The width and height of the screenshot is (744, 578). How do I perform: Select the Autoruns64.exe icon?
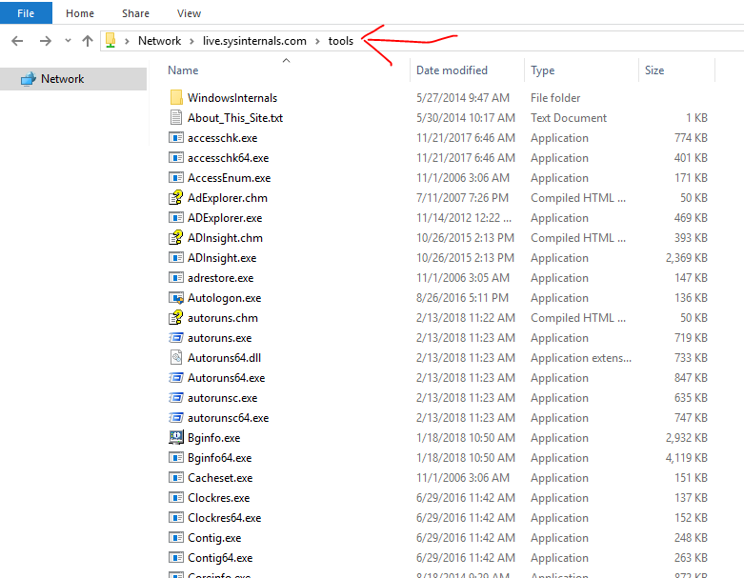point(176,377)
